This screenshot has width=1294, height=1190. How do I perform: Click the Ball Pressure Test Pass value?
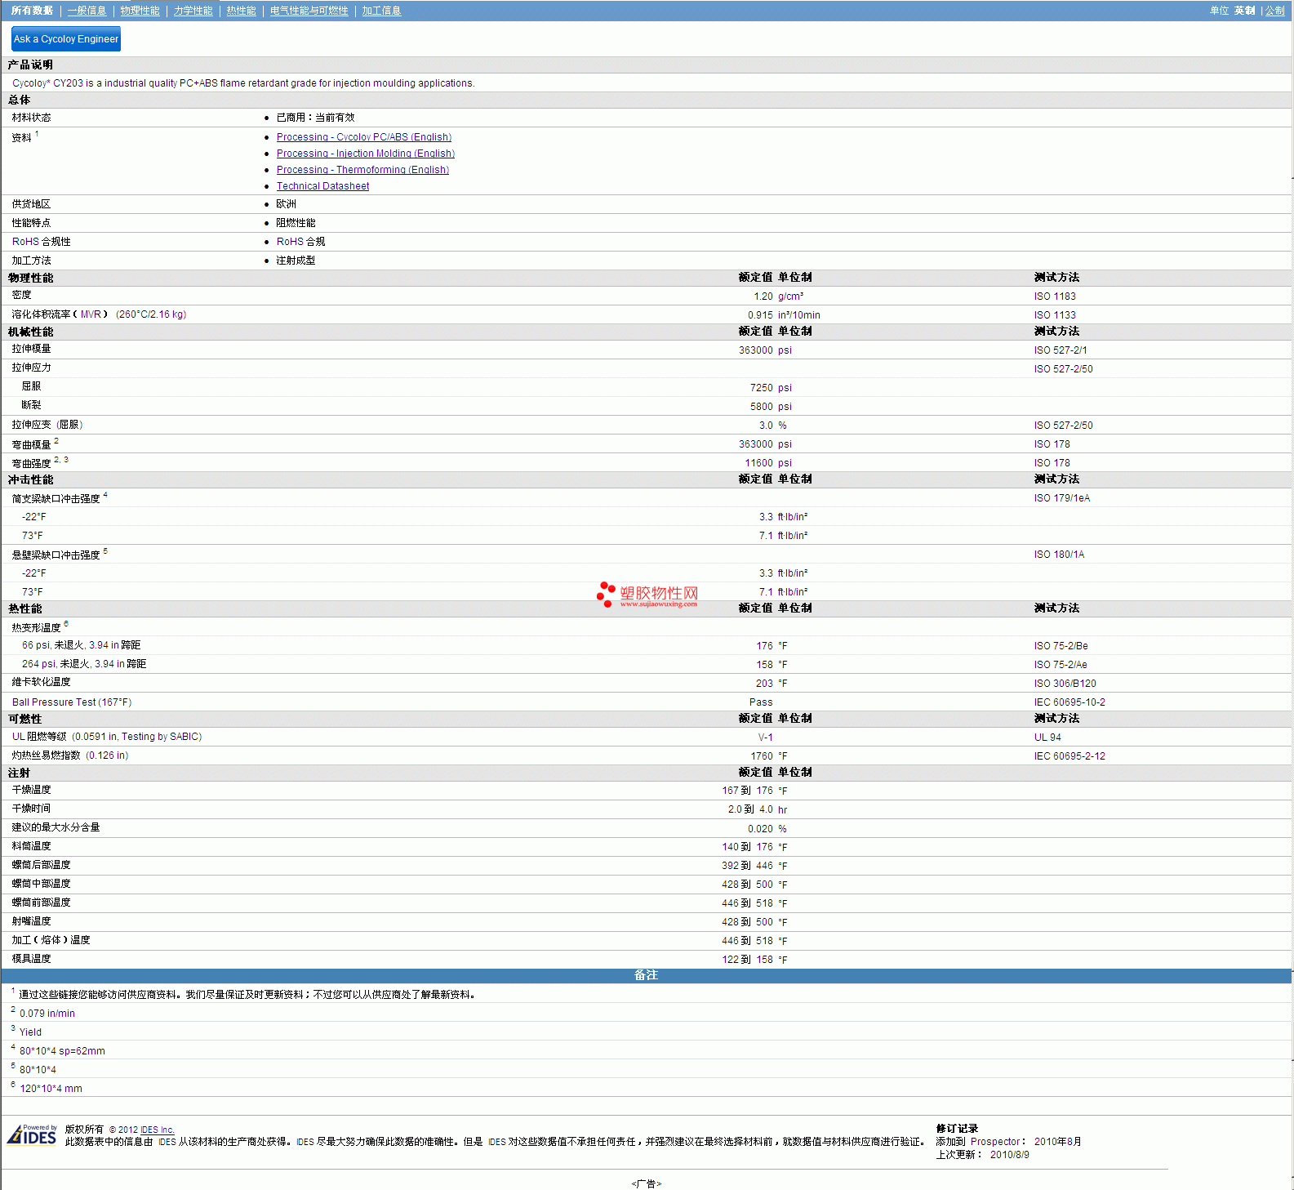[x=761, y=702]
